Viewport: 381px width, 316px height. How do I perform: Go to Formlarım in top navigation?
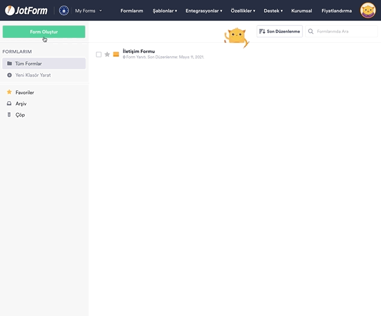click(x=131, y=11)
